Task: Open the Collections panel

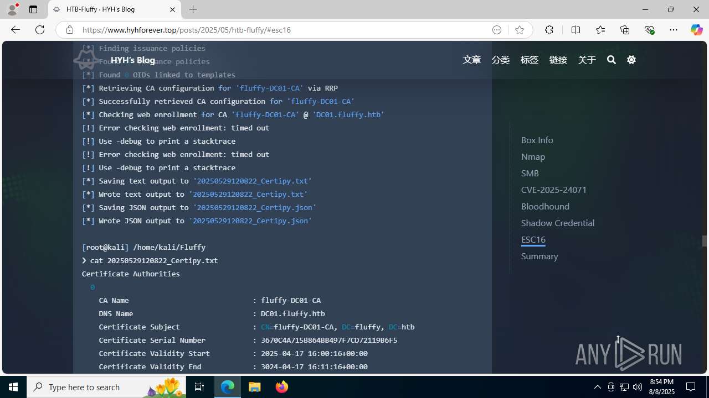Action: [625, 30]
